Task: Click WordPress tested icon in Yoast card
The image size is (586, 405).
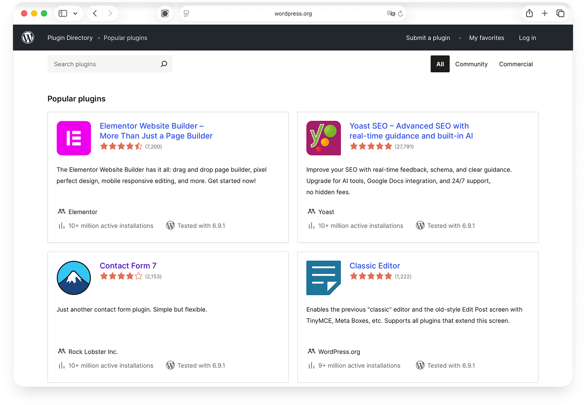Action: pyautogui.click(x=420, y=226)
